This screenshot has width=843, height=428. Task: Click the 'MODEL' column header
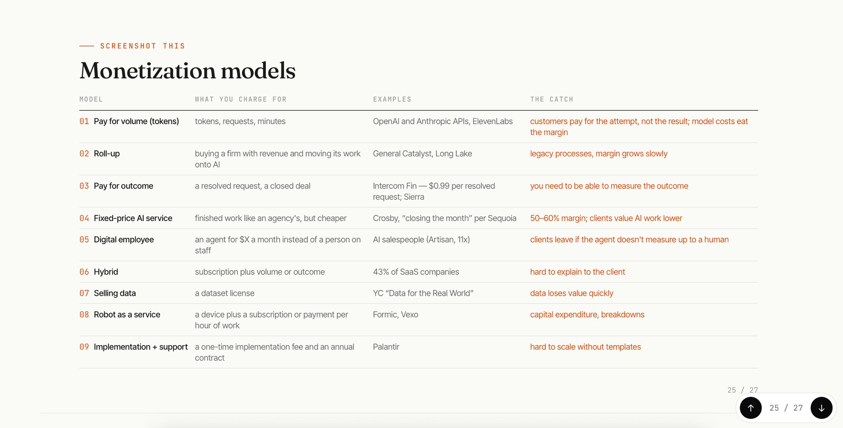(x=91, y=99)
